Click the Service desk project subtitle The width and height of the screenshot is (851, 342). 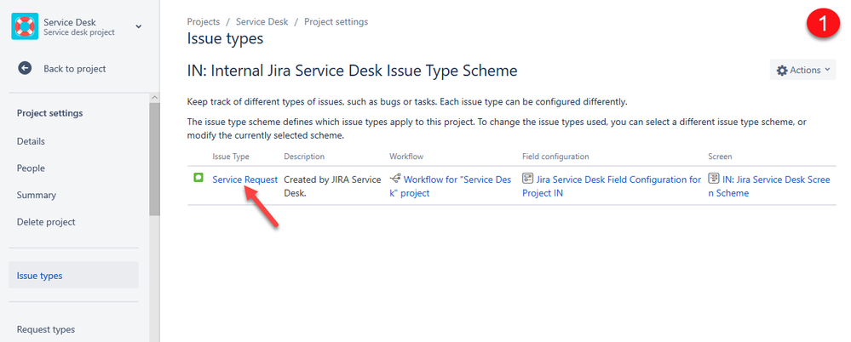click(79, 32)
